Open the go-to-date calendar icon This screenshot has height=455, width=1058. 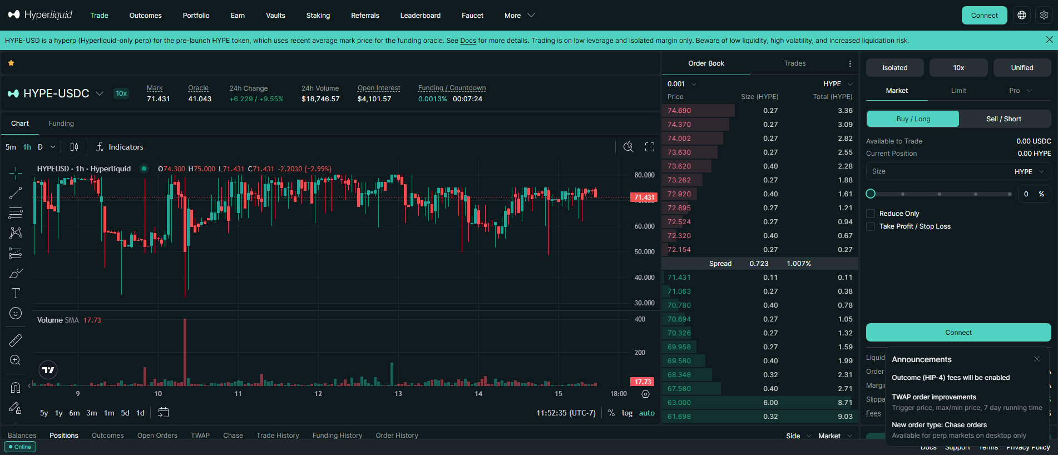(163, 413)
